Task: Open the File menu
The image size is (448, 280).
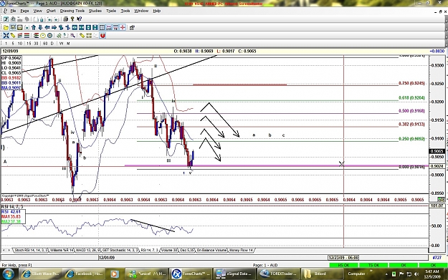Action: pyautogui.click(x=13, y=11)
